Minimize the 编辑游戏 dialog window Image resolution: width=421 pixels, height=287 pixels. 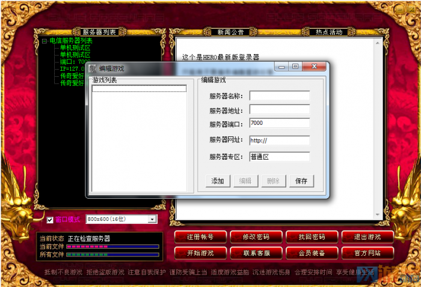[281, 67]
